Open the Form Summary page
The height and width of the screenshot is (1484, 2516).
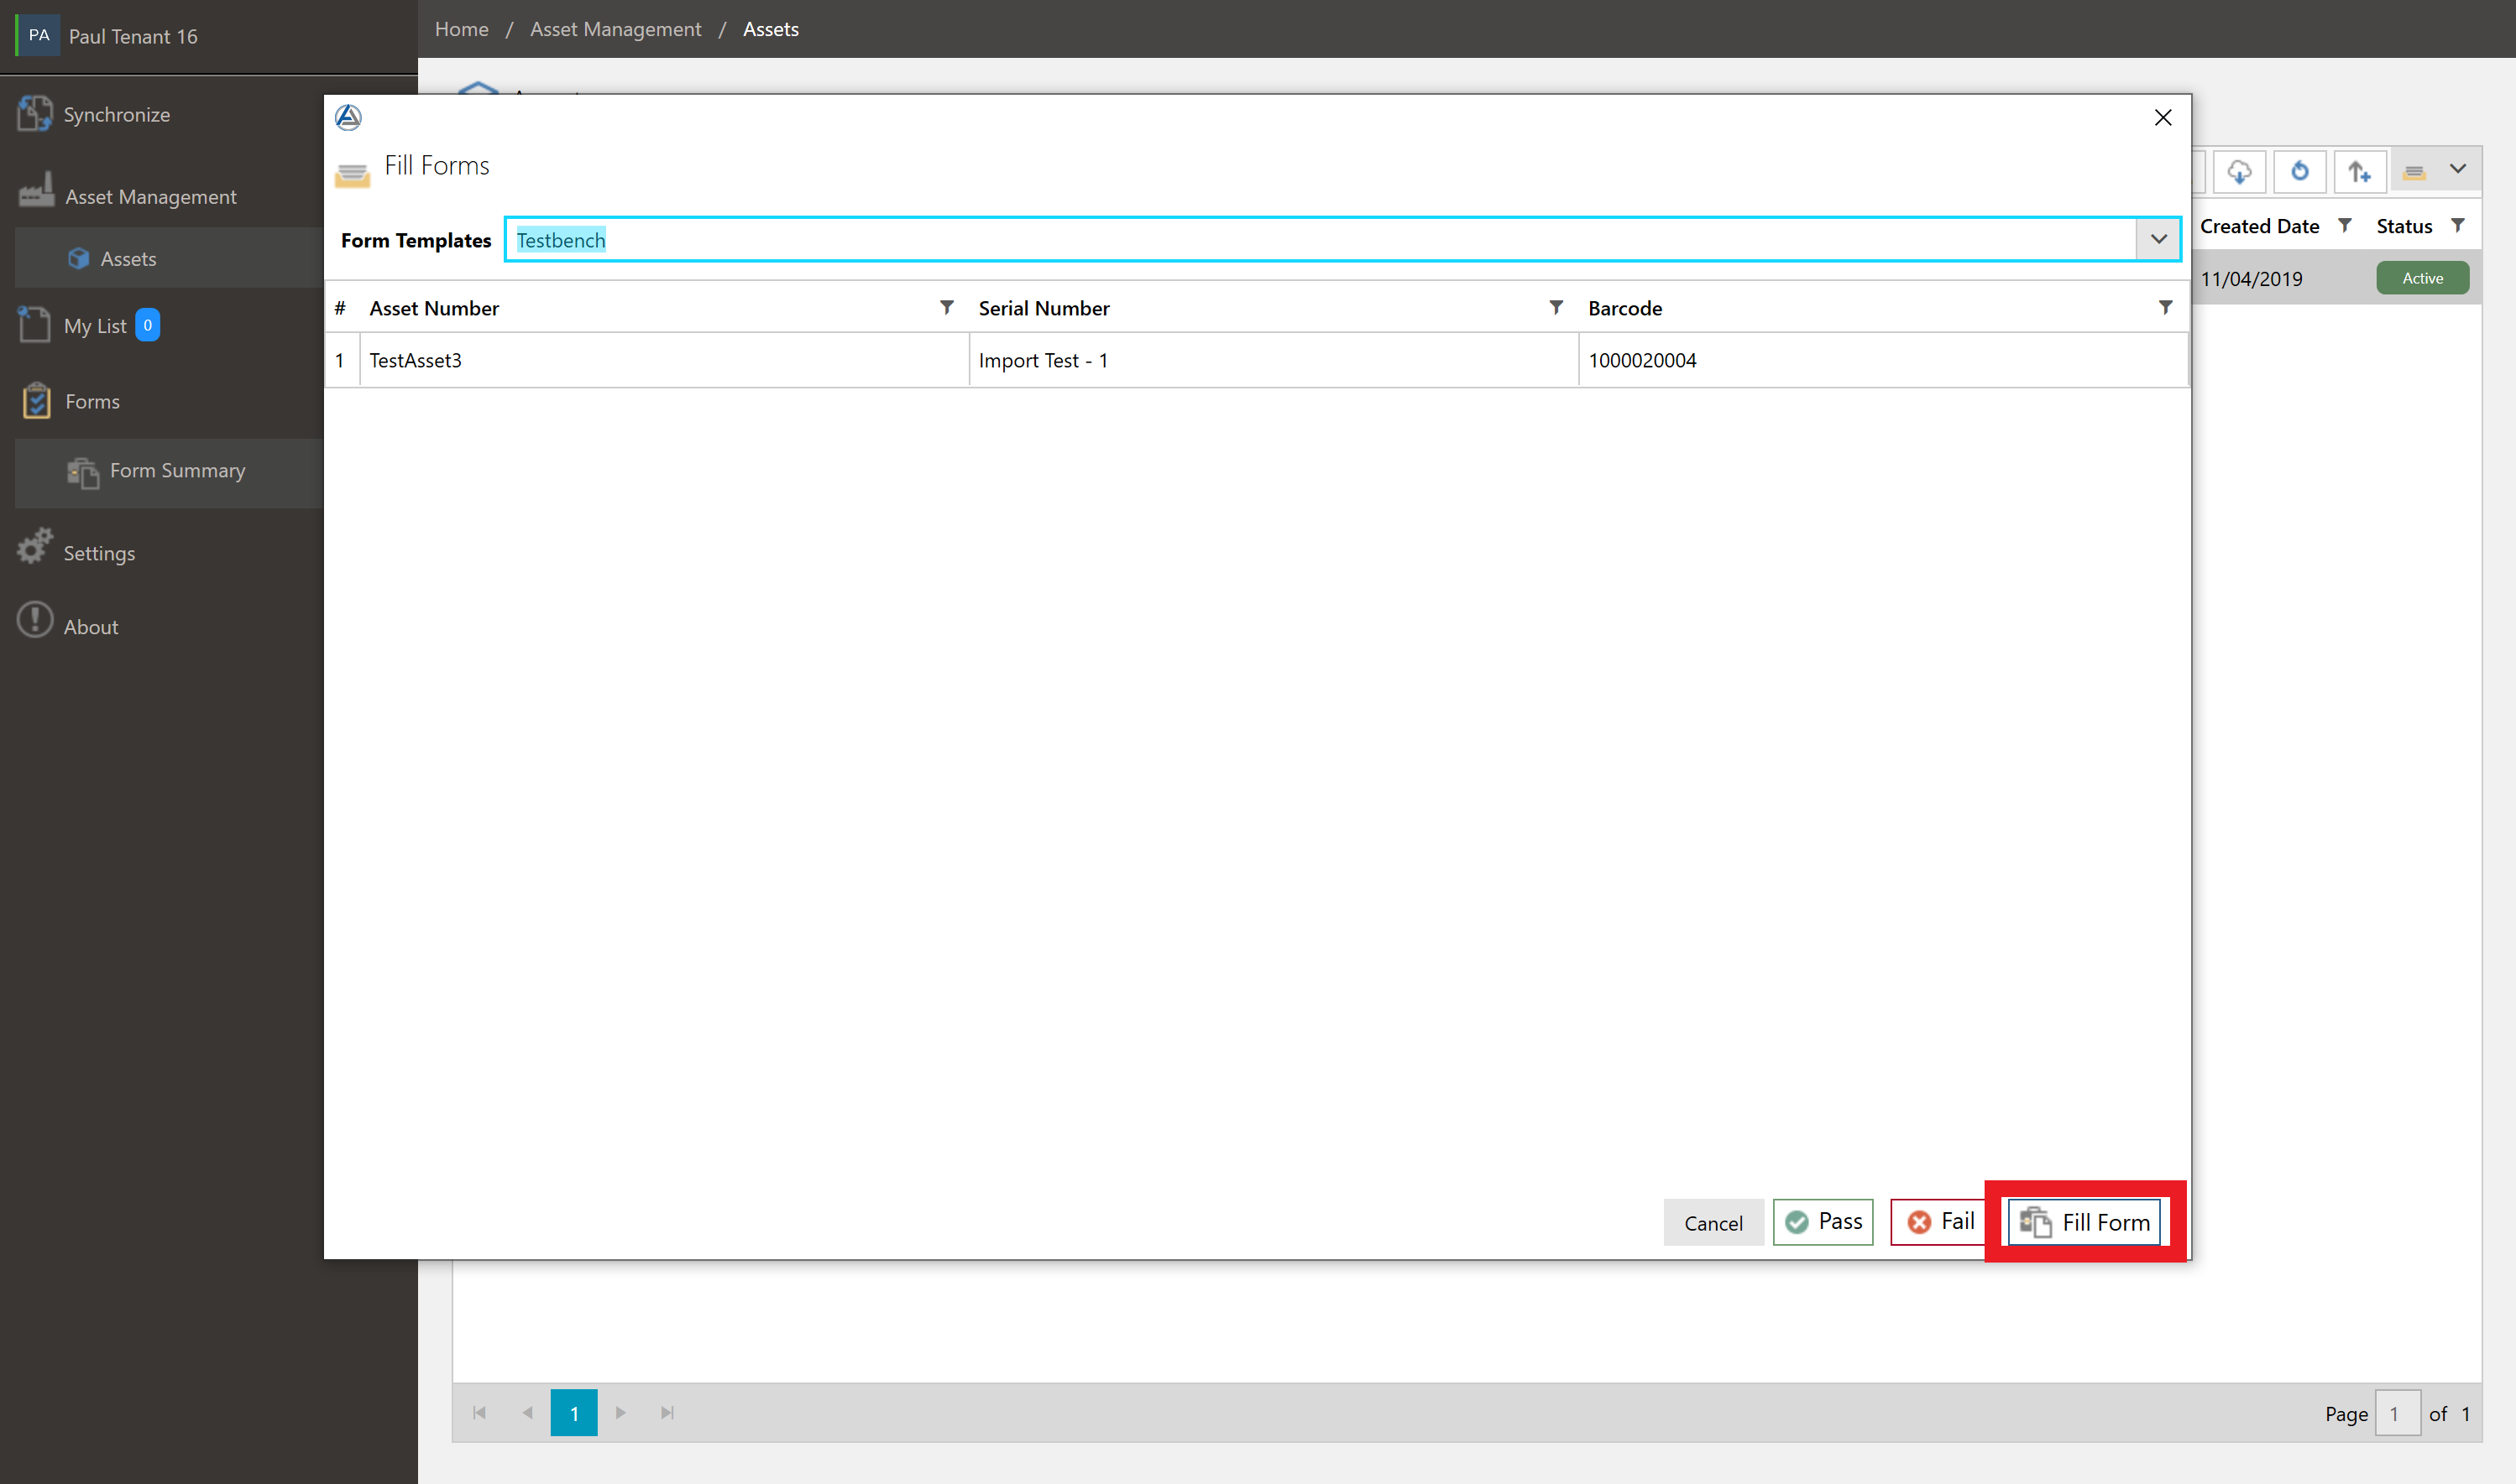[x=176, y=471]
